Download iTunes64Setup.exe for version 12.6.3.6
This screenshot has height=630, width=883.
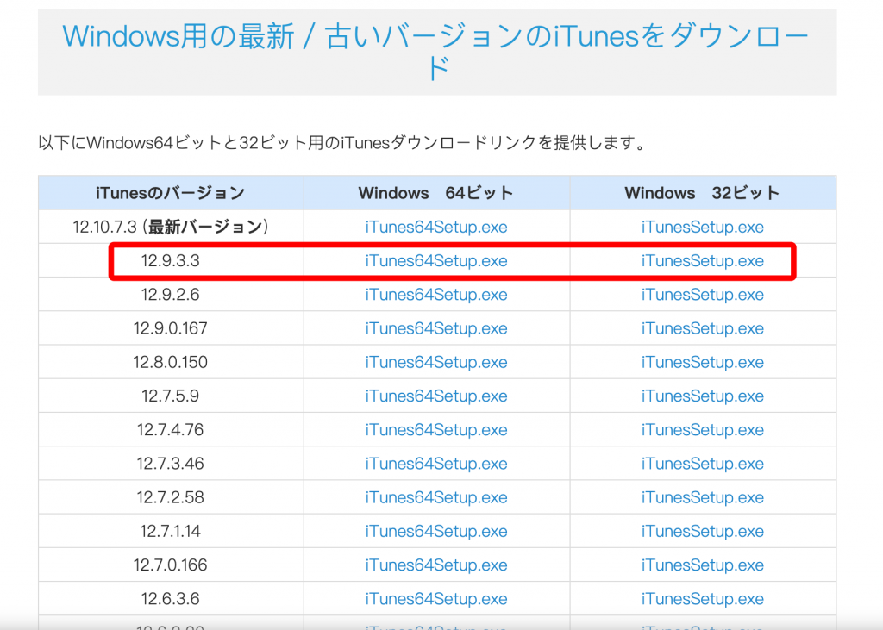435,598
